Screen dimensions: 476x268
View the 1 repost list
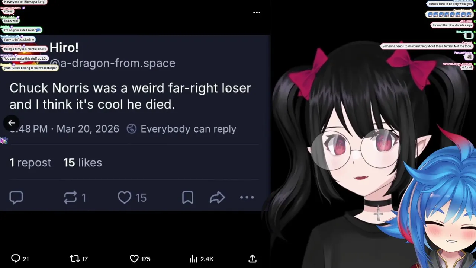pyautogui.click(x=30, y=162)
